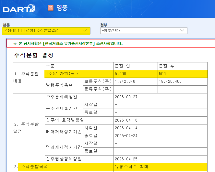Open the 본문 document selection dropdown
The image size is (215, 172).
(x=46, y=30)
